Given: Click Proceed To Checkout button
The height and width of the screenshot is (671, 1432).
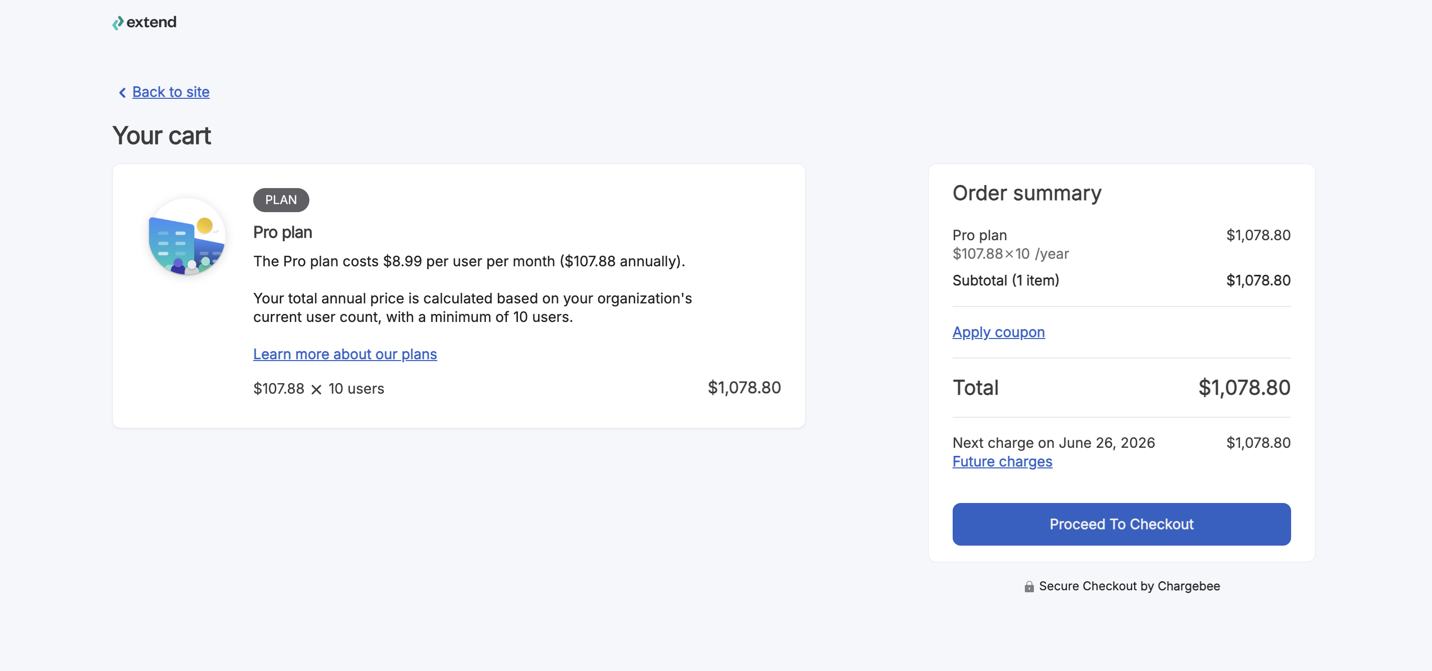Looking at the screenshot, I should (1121, 524).
